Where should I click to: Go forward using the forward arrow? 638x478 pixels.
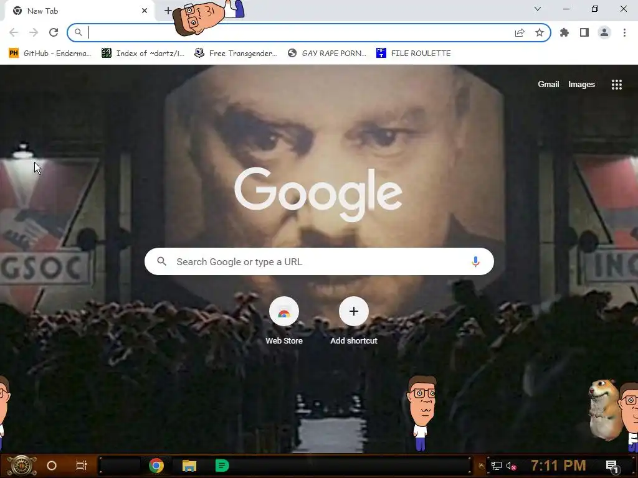34,32
